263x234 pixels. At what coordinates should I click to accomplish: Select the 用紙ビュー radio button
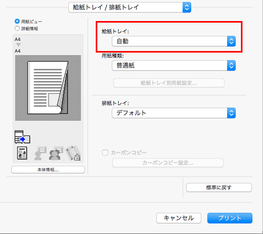click(17, 22)
